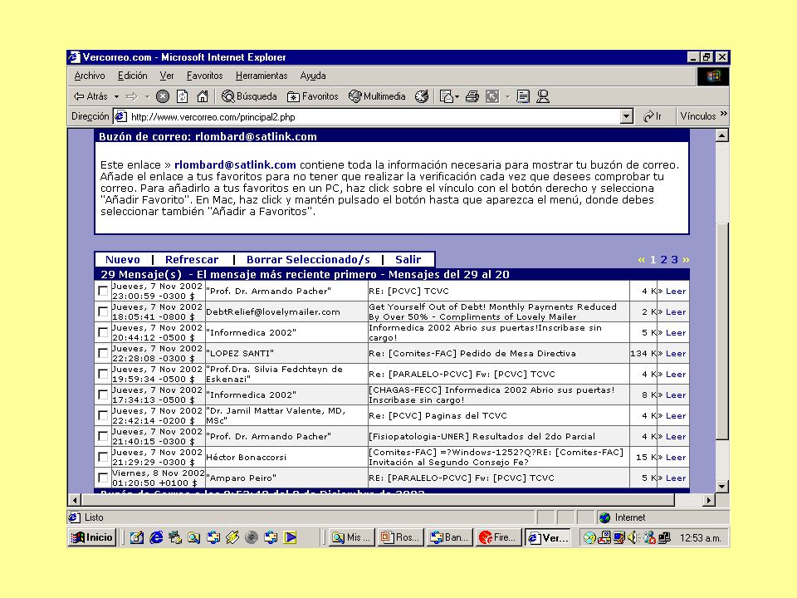Click the Inicio start button
Image resolution: width=797 pixels, height=598 pixels.
tap(92, 537)
